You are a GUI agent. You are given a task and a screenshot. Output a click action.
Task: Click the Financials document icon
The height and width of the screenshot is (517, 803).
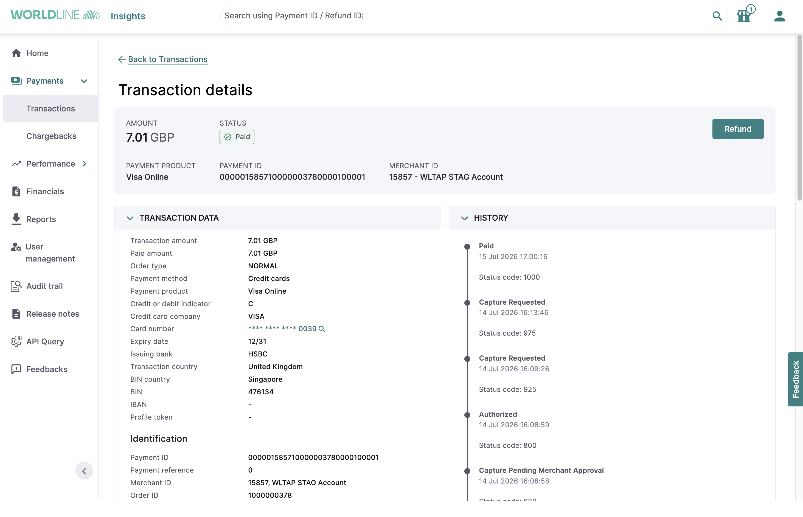pyautogui.click(x=16, y=191)
